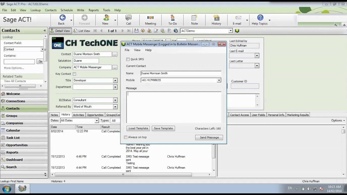Viewport: 347px width, 195px height.
Task: Click the Save Template button
Action: pos(163,128)
